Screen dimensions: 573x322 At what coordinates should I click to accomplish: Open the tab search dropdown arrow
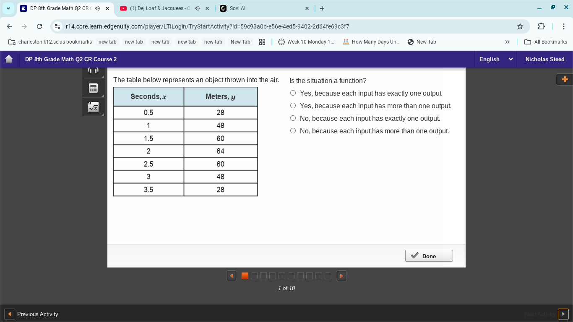(x=8, y=8)
